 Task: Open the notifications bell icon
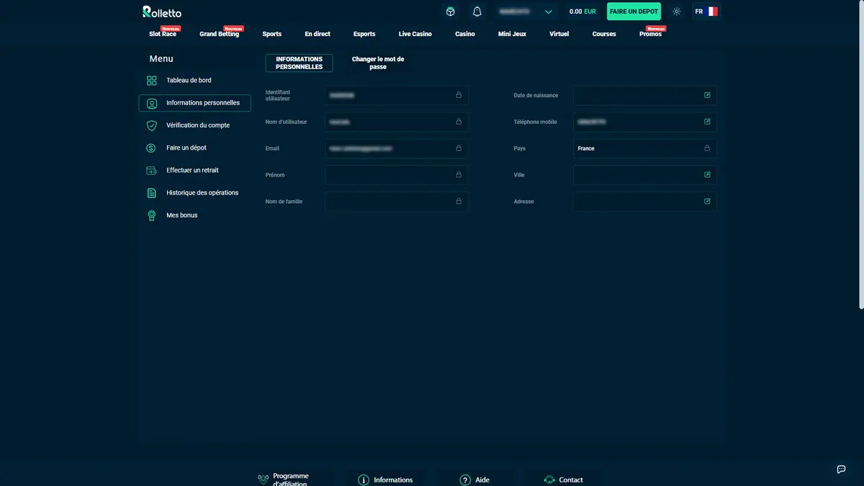coord(477,12)
